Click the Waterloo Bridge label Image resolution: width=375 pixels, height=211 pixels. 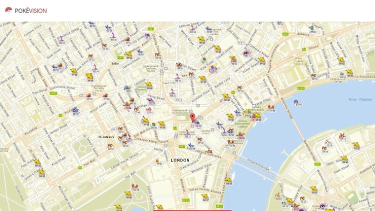point(286,108)
